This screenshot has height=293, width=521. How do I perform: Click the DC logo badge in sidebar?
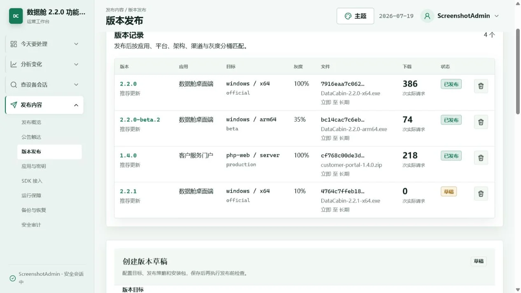click(16, 16)
